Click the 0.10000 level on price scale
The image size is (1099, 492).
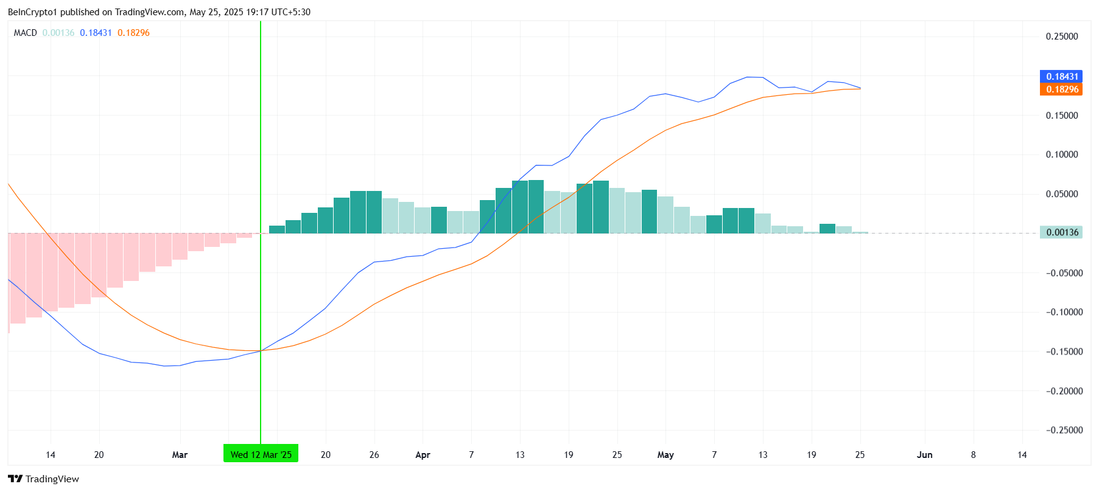pos(1061,154)
